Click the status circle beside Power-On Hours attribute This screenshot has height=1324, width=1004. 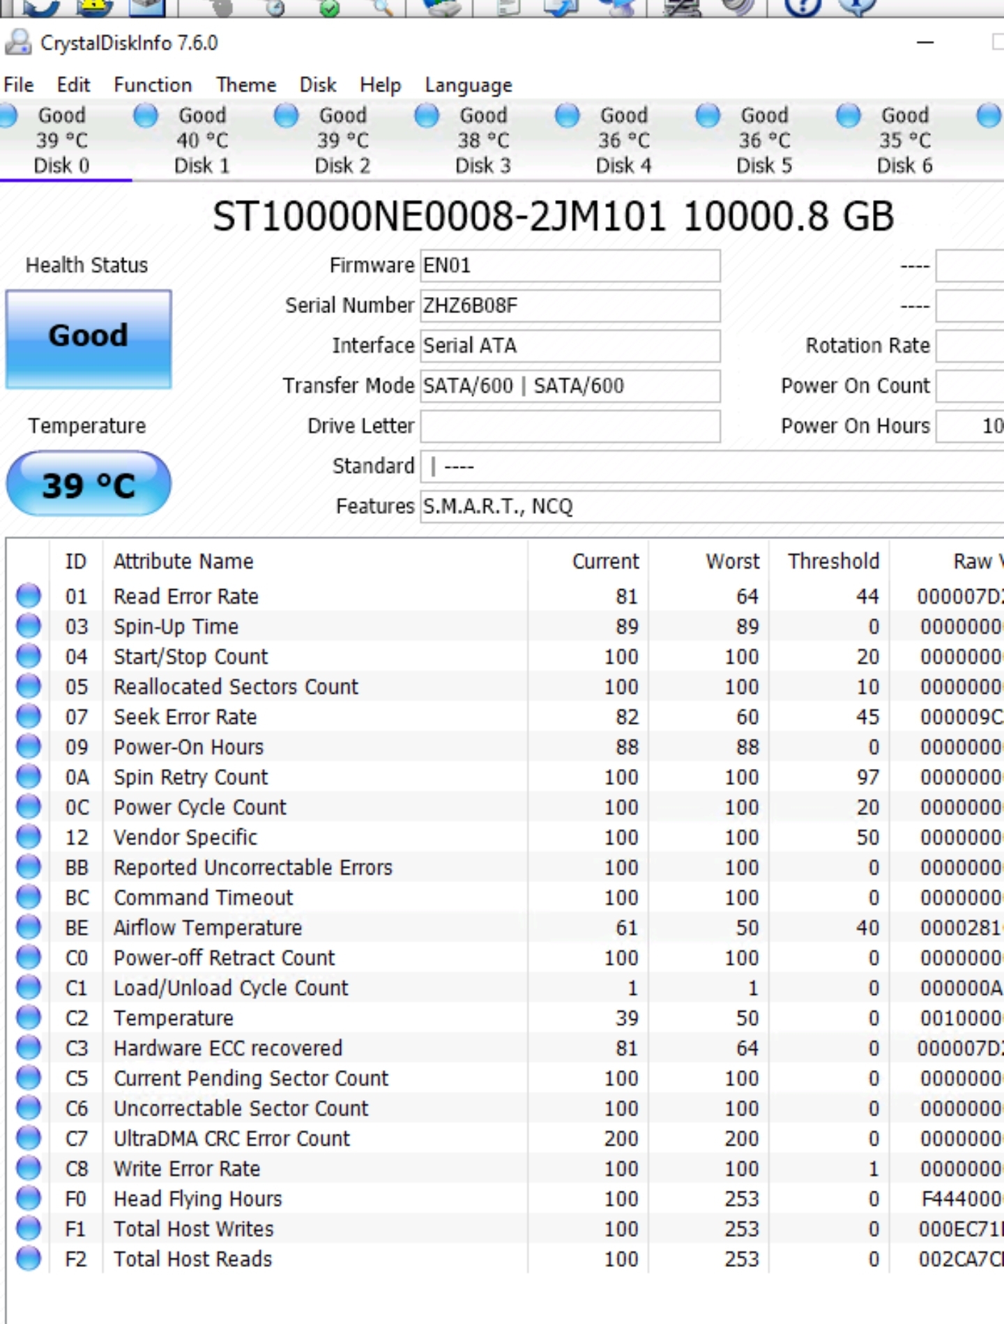[x=29, y=746]
